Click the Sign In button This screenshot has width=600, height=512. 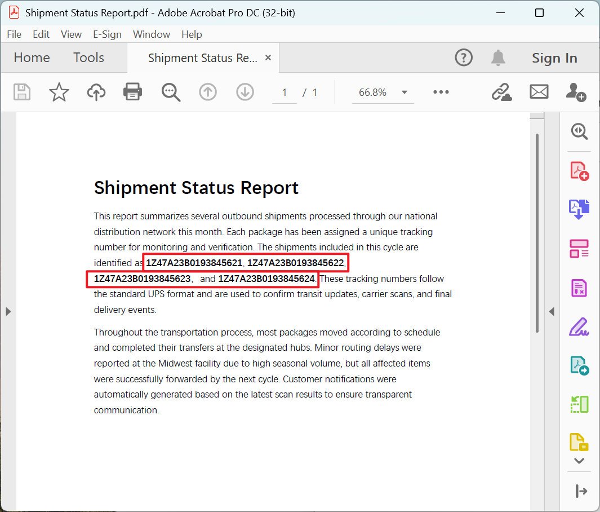click(x=554, y=58)
